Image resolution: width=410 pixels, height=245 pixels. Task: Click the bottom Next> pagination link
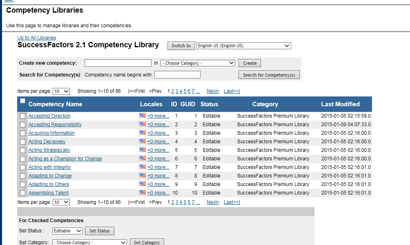click(213, 202)
